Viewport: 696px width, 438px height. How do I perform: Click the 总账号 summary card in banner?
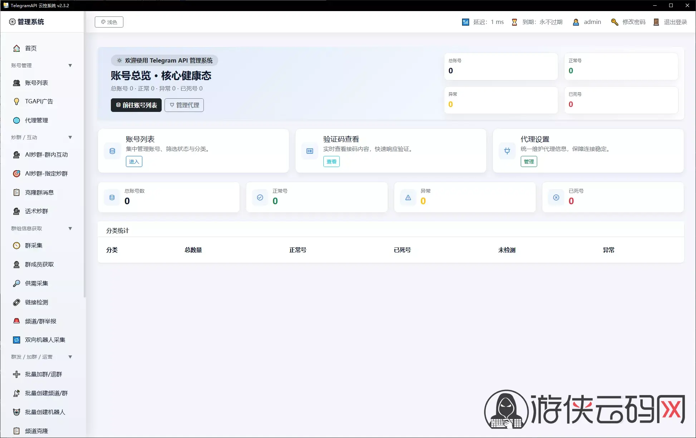(x=501, y=67)
